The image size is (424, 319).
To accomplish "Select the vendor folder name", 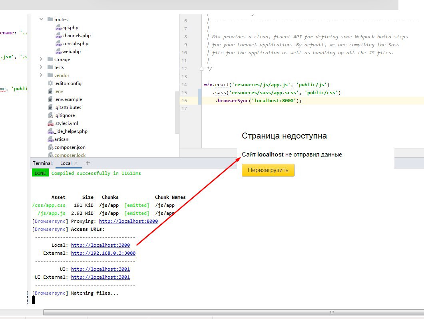I will pos(62,75).
